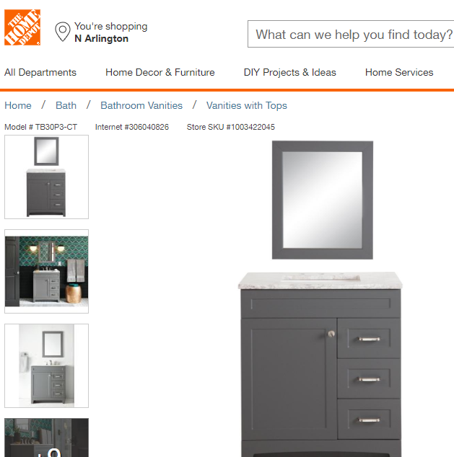The height and width of the screenshot is (457, 454).
Task: Select the green tile bathroom thumbnail
Action: click(46, 271)
